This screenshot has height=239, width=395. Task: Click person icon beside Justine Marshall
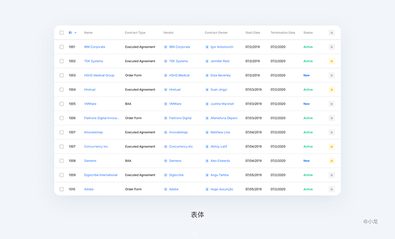207,104
